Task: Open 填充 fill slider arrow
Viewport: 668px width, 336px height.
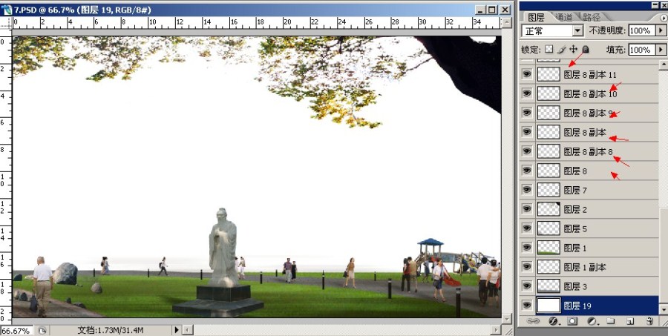Action: point(661,50)
